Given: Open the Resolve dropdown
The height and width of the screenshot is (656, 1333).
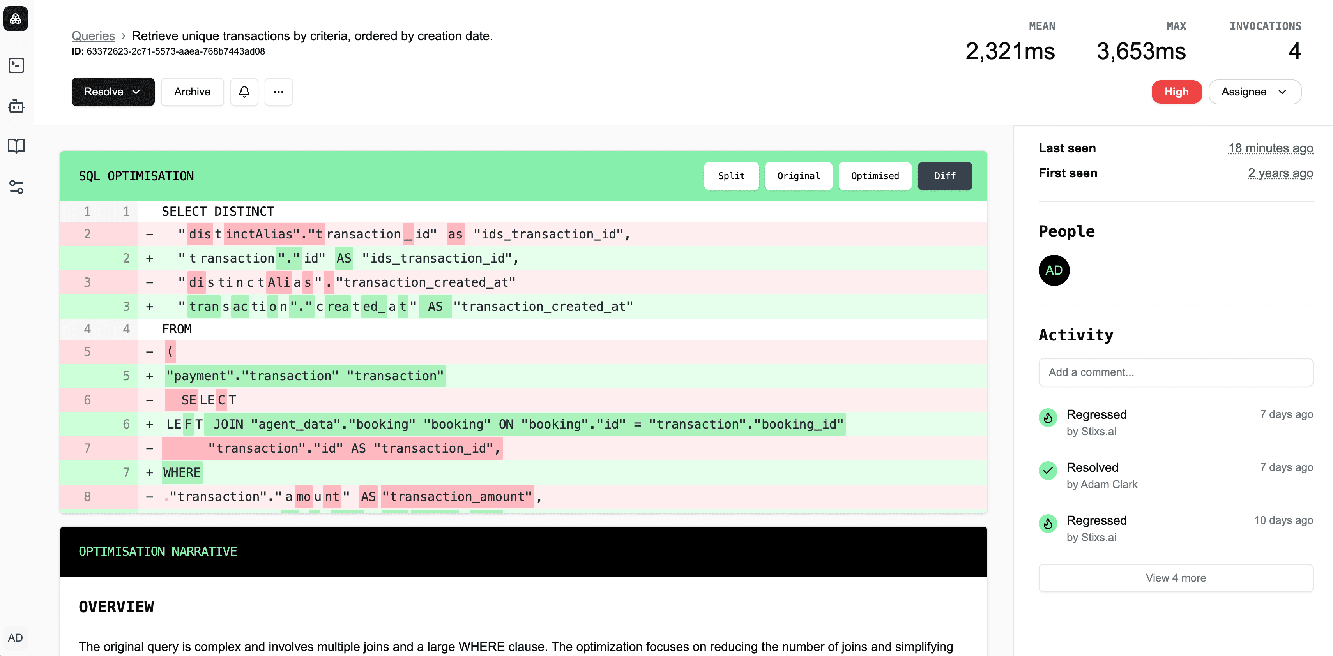Looking at the screenshot, I should click(x=113, y=92).
